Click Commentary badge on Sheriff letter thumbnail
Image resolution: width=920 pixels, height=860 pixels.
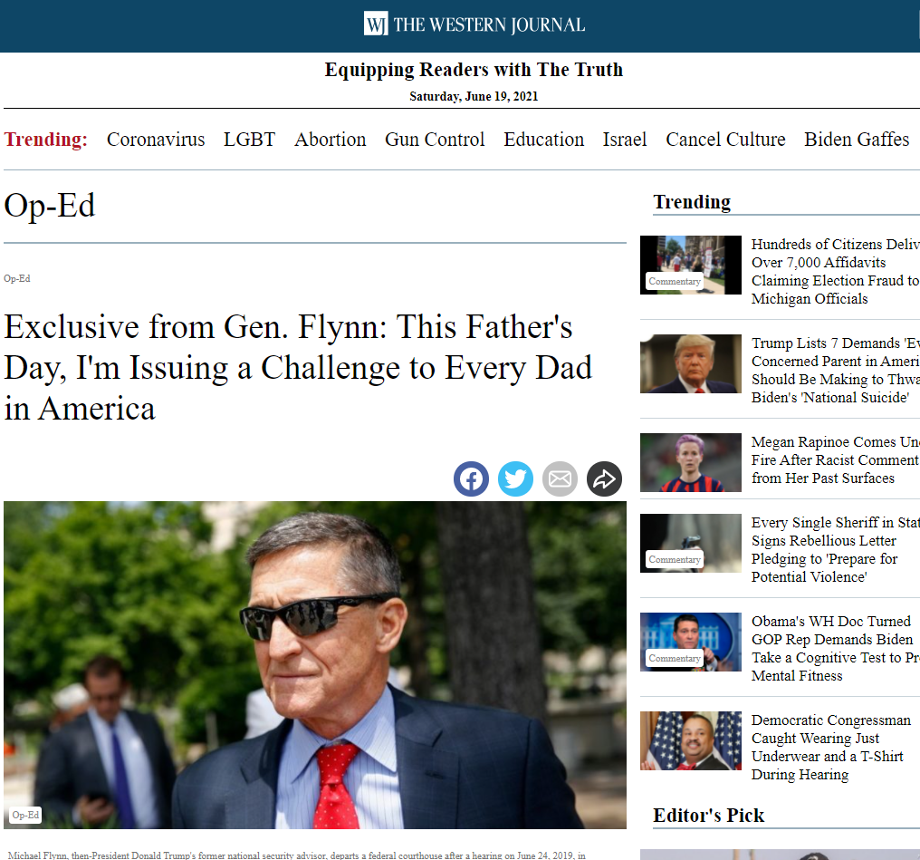coord(675,559)
